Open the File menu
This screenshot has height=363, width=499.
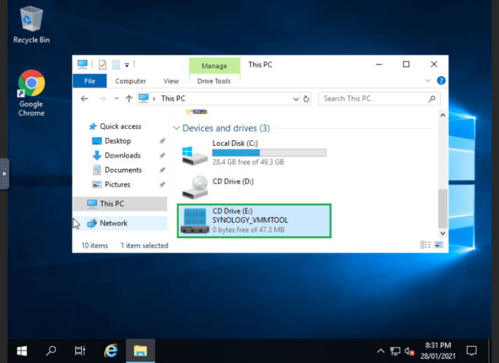(90, 81)
